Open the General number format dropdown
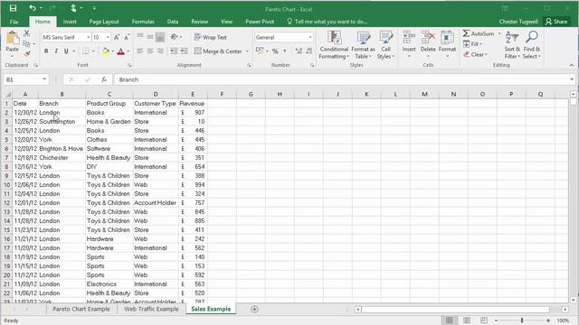Image resolution: width=579 pixels, height=325 pixels. coord(310,37)
